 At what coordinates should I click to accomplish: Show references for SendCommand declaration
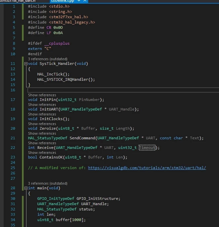[x=42, y=133]
